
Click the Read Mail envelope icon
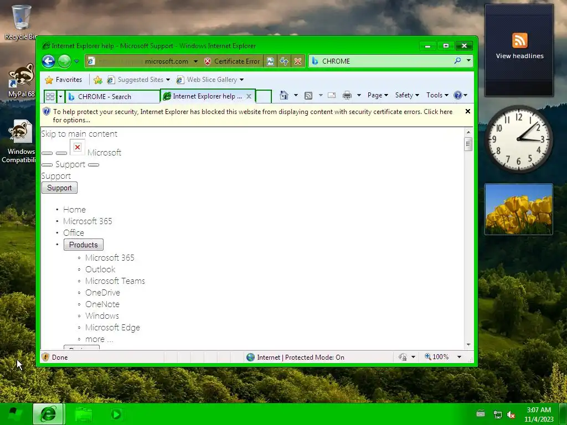(332, 95)
